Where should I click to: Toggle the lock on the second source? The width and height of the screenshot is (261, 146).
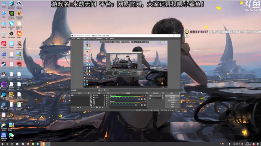point(107,97)
